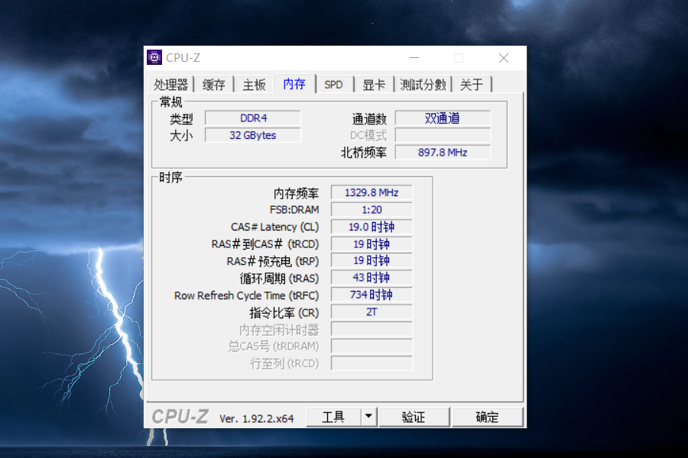
Task: Click the empty 内存空闲计时器 field
Action: (372, 329)
